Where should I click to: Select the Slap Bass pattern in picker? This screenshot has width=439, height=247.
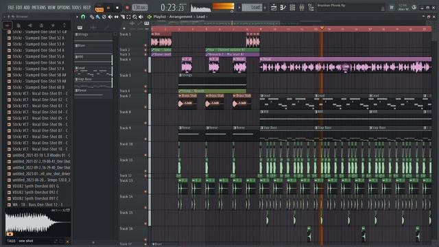coord(93,82)
